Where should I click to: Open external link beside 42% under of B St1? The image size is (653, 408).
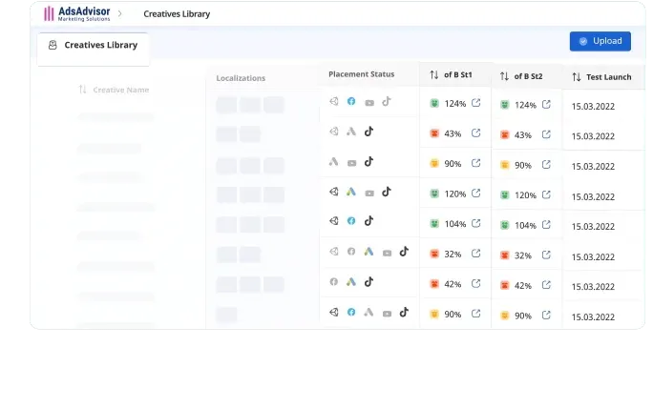[x=476, y=284]
